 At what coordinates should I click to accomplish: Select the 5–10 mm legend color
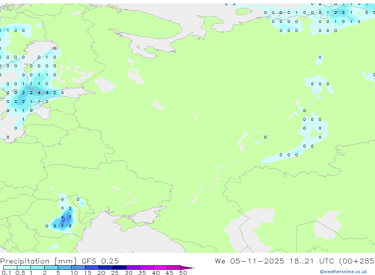65,267
